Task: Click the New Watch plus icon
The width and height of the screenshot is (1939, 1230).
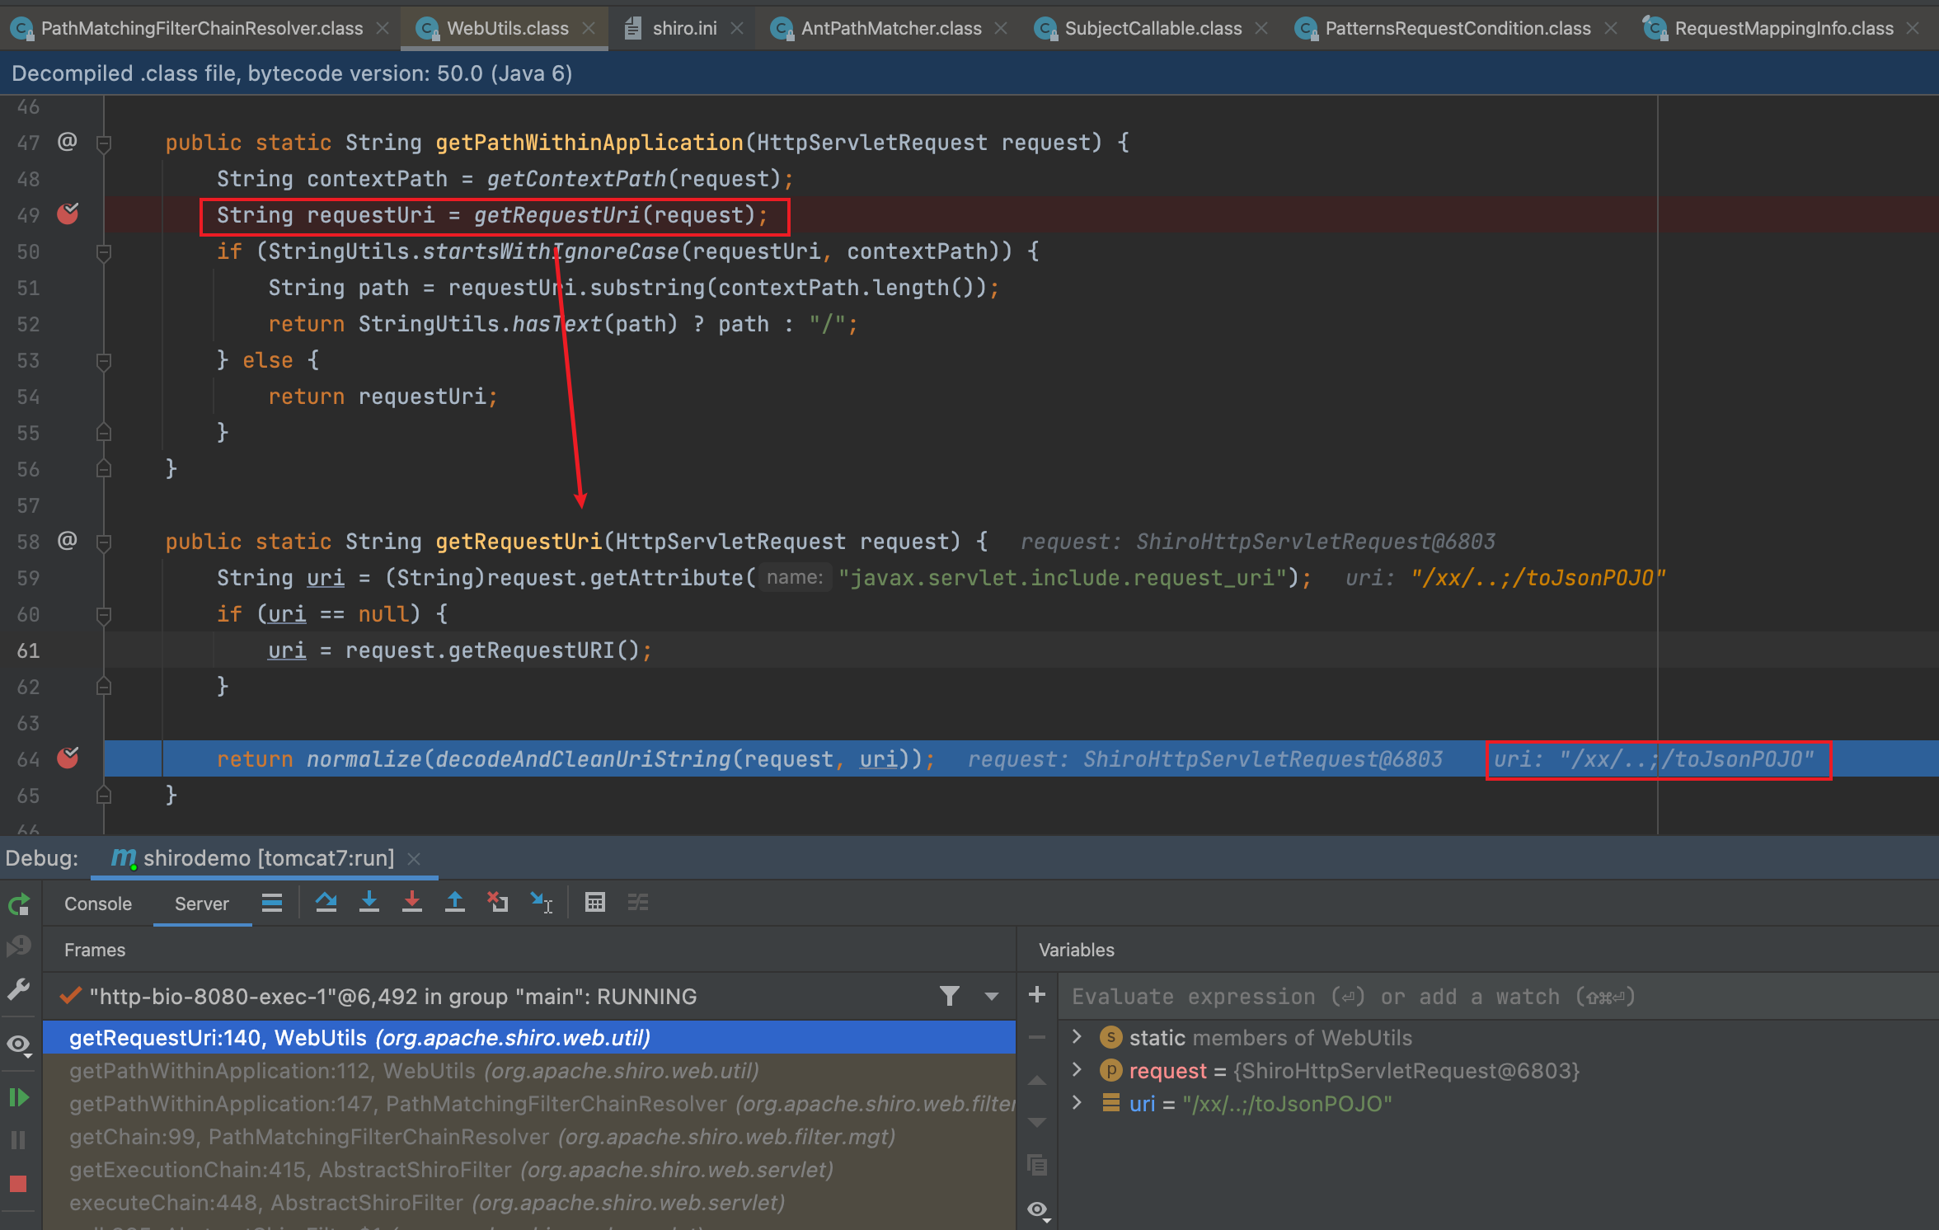Action: click(x=1037, y=994)
